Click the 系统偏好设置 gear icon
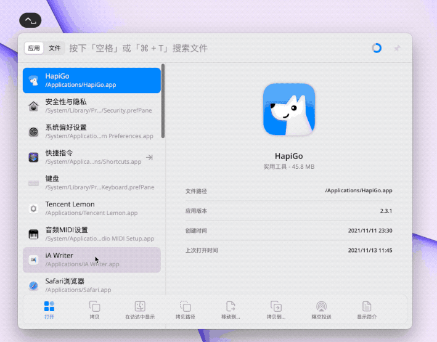This screenshot has width=437, height=342. 33,131
